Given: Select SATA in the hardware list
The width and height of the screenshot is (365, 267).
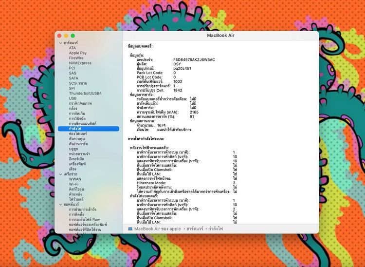Looking at the screenshot, I should pyautogui.click(x=73, y=78).
